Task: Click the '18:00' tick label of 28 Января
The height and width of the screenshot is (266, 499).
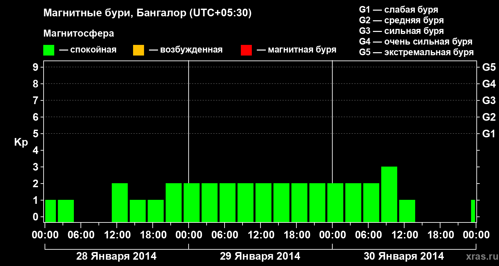Action: [153, 235]
